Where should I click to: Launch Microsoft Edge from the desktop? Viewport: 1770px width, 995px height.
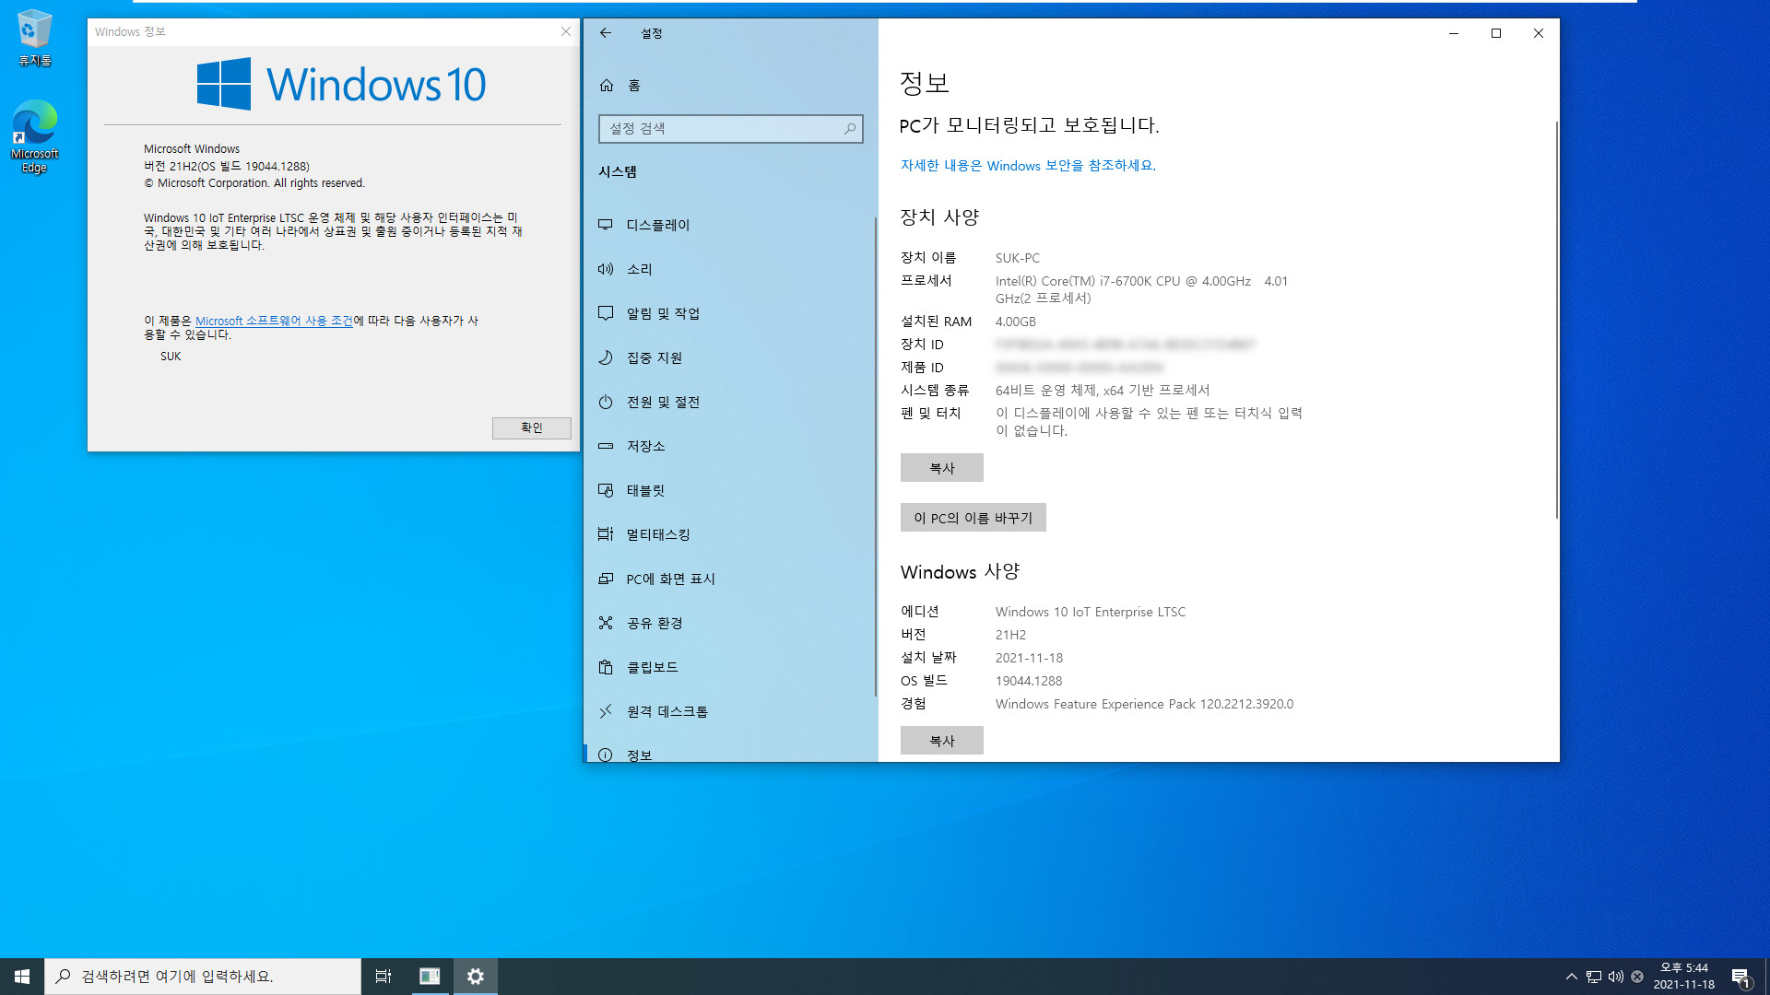click(x=33, y=129)
